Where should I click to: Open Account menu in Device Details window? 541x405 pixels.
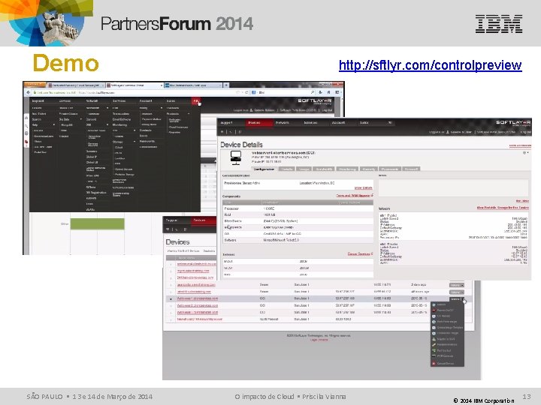coord(338,122)
